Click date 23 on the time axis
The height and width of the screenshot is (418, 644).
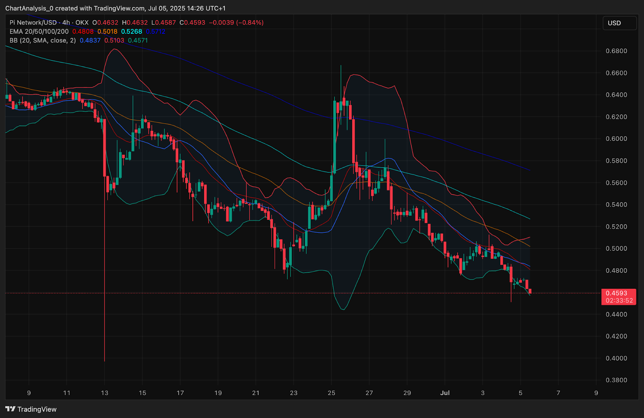coord(294,393)
